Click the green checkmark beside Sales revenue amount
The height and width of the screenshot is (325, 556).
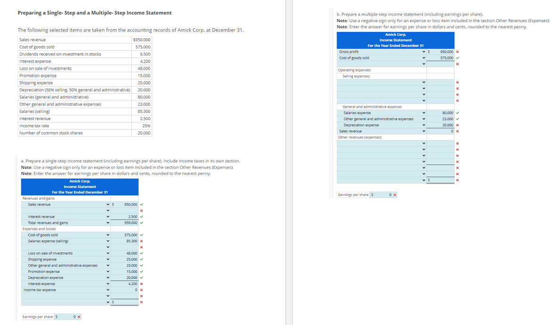pyautogui.click(x=141, y=204)
